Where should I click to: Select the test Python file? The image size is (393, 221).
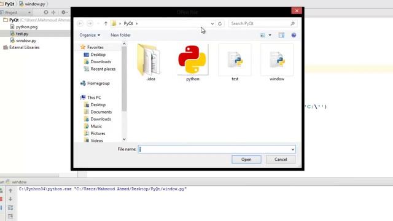[235, 62]
